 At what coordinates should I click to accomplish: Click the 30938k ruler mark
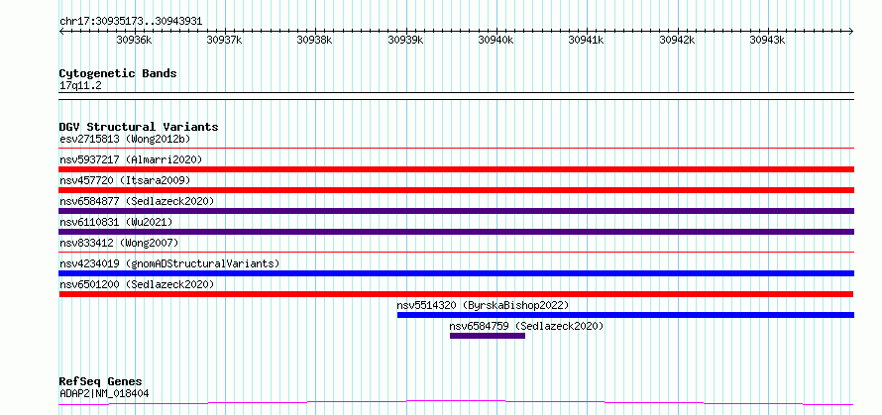point(314,40)
